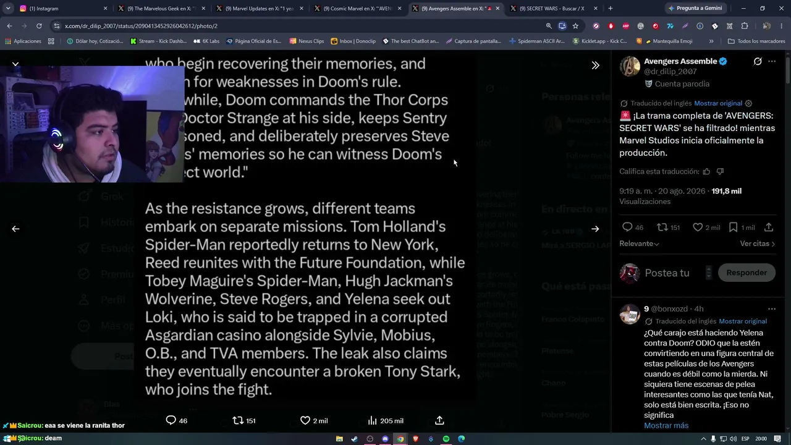Open Aplicaciones shortcut in bookmarks bar
Image resolution: width=791 pixels, height=445 pixels.
click(x=23, y=41)
